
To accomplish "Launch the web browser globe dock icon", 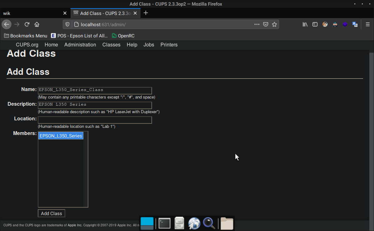I will tap(194, 224).
